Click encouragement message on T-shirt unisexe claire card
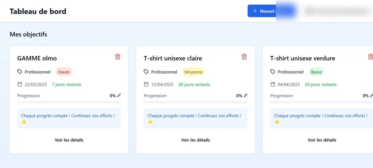Image resolution: width=373 pixels, height=168 pixels. [x=195, y=118]
